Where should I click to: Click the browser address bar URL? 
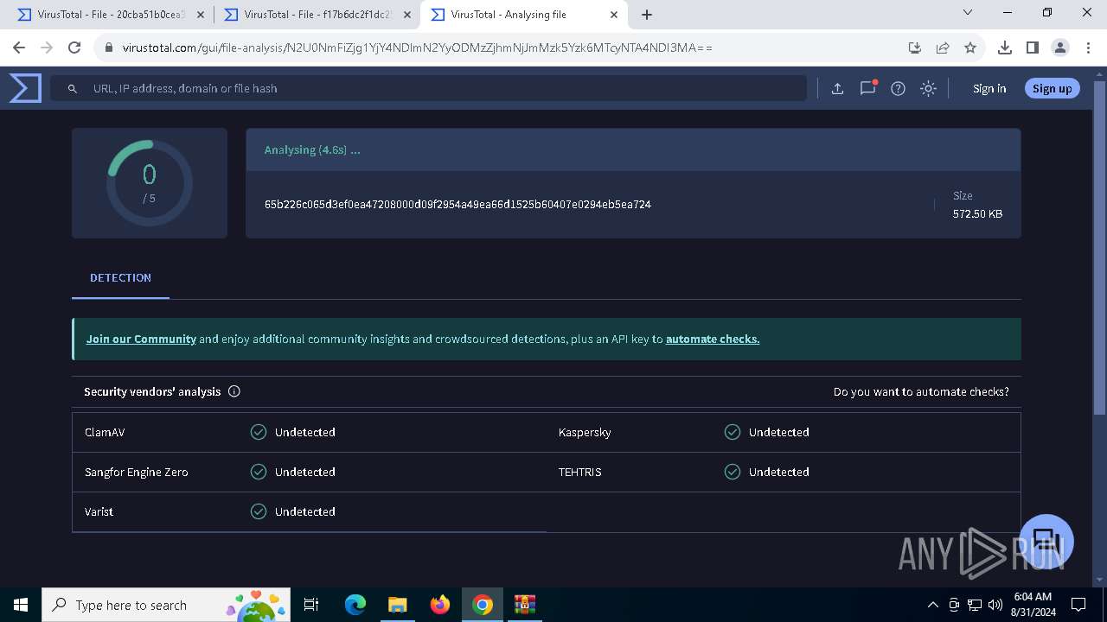[417, 48]
